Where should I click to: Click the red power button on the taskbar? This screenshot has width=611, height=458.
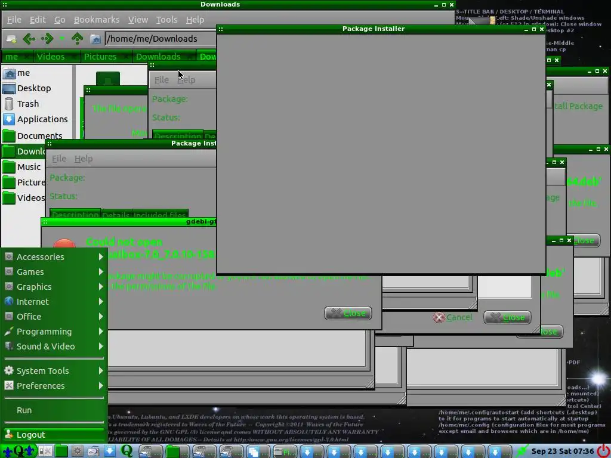tap(603, 451)
